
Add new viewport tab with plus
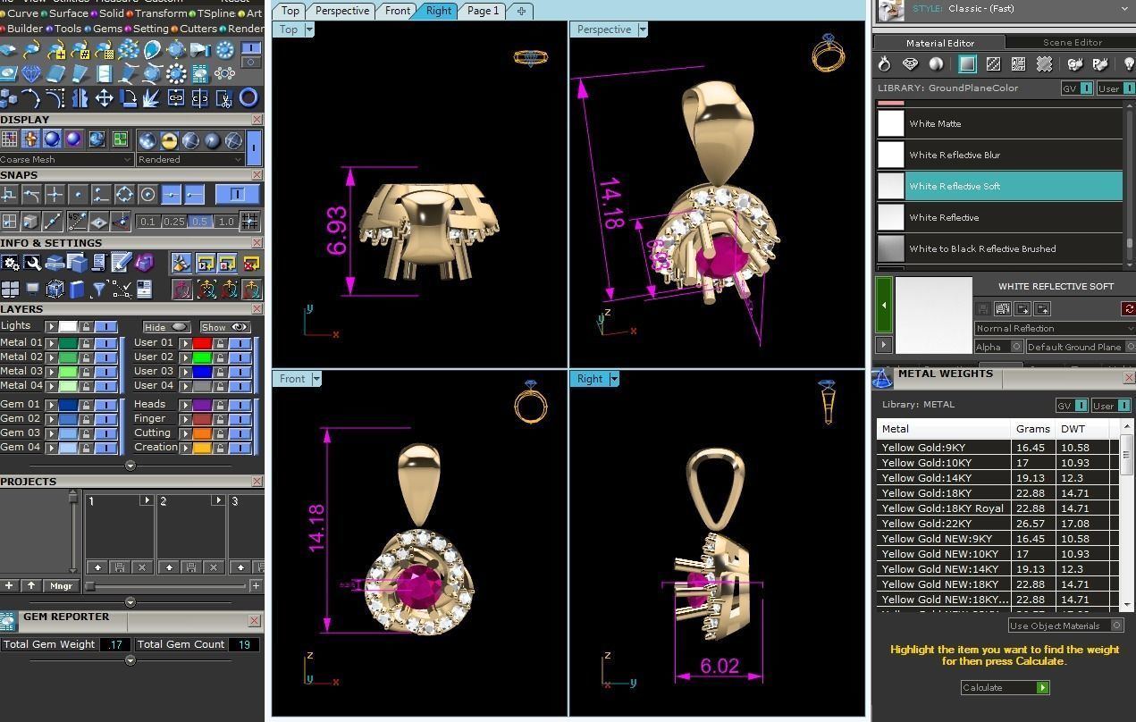tap(521, 11)
